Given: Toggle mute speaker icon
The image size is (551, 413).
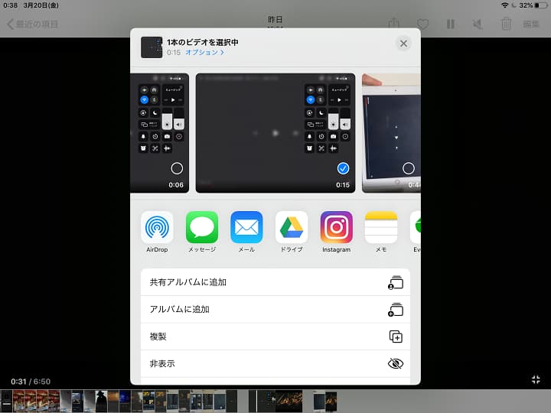Looking at the screenshot, I should [478, 24].
